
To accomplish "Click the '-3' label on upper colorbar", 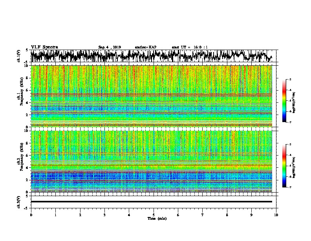I will 290,80.
